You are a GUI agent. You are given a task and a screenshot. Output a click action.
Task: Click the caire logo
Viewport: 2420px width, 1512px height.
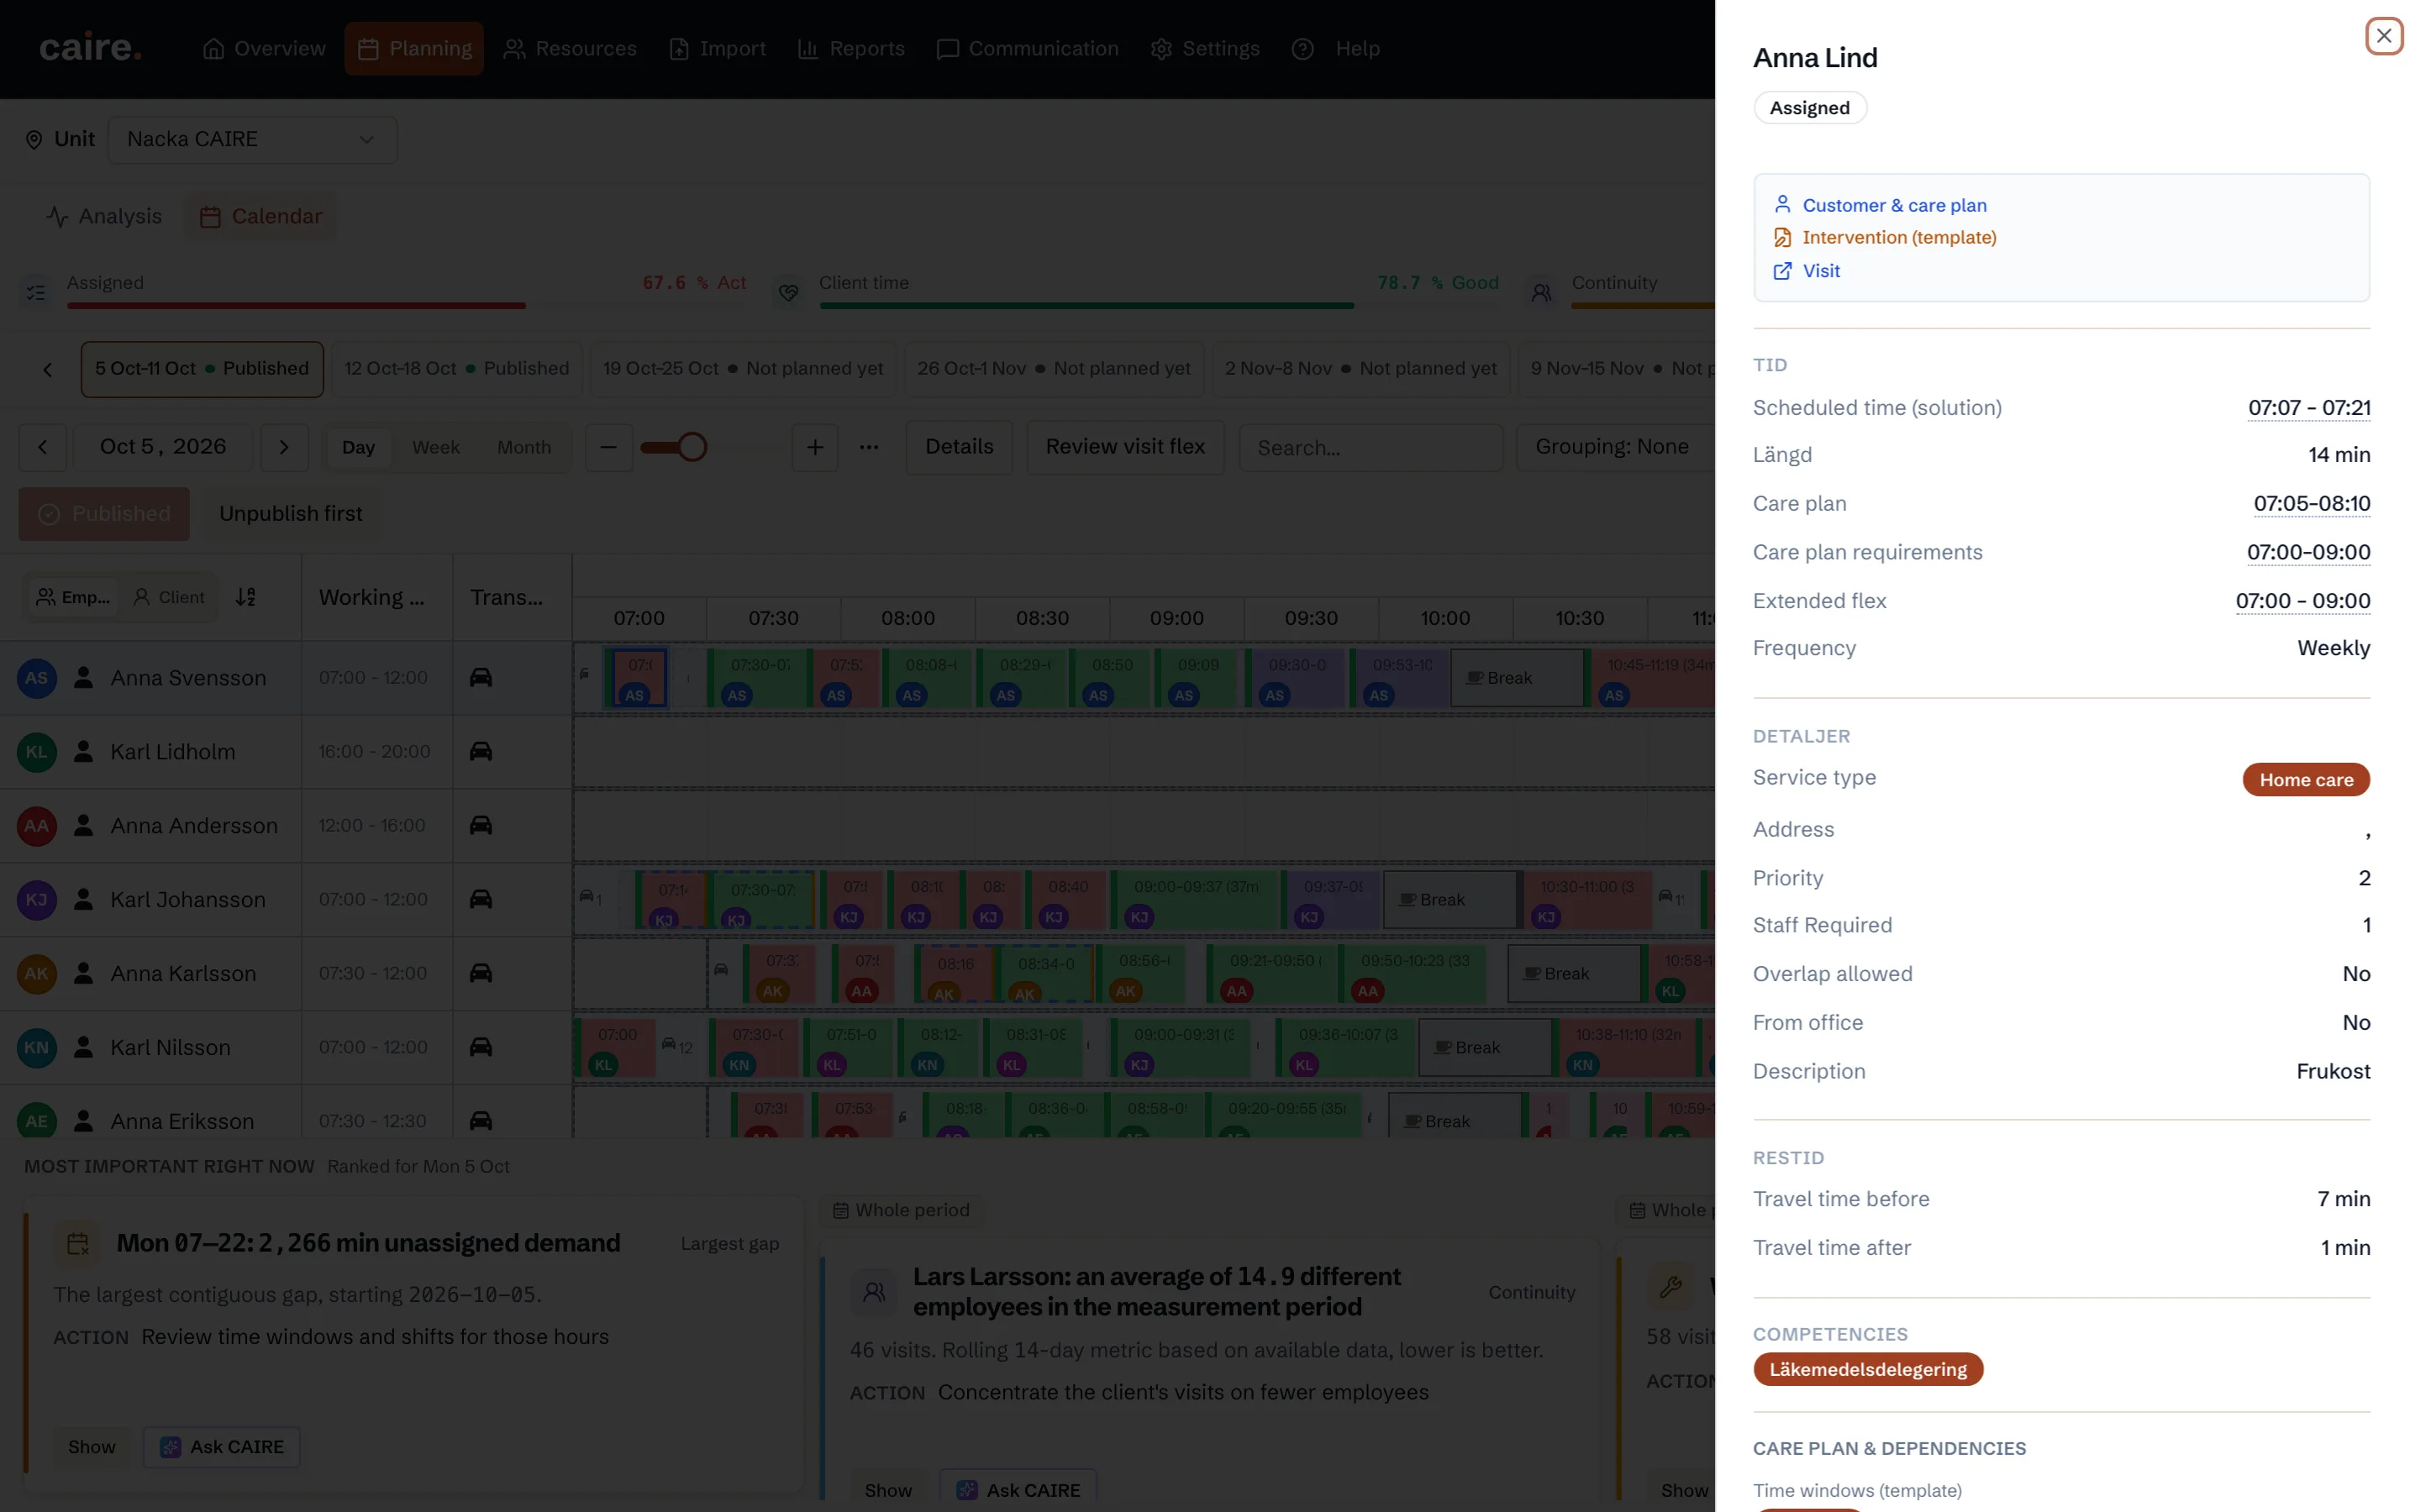tap(90, 48)
